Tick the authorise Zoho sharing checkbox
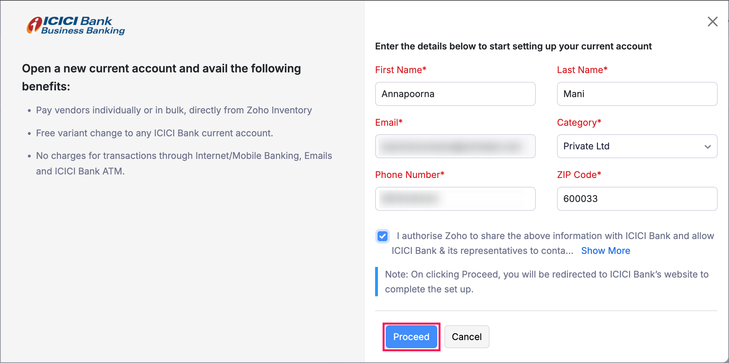729x363 pixels. pos(383,236)
